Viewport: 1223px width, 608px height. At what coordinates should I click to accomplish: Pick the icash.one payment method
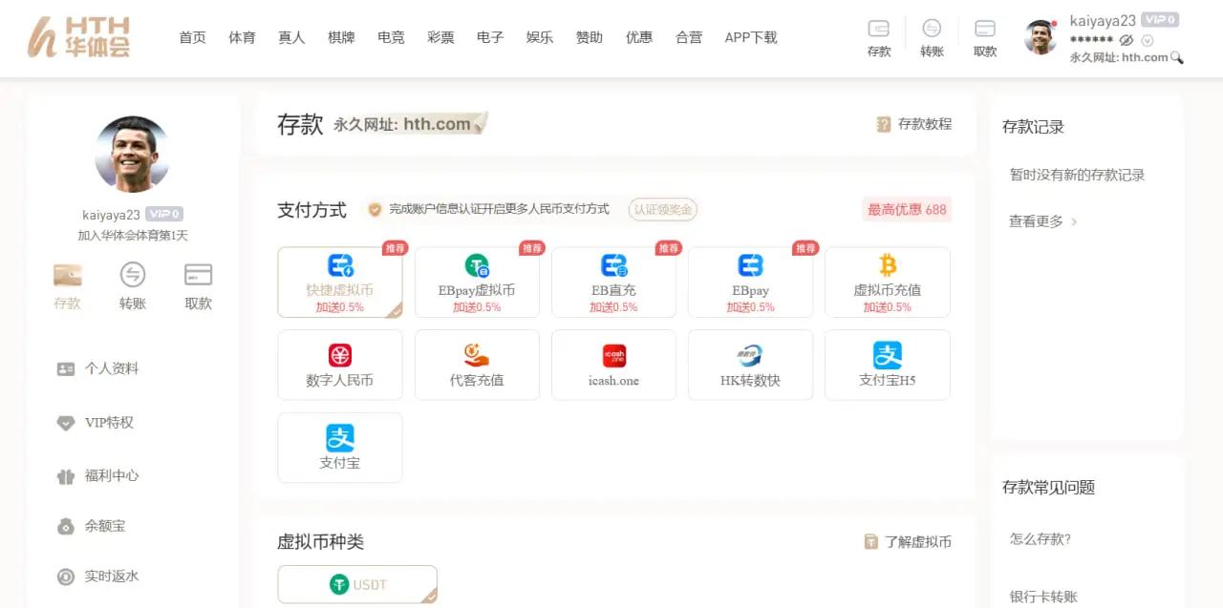point(613,365)
